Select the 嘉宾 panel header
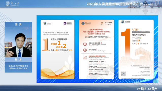Image resolution: width=162 pixels, height=91 pixels. pyautogui.click(x=18, y=24)
